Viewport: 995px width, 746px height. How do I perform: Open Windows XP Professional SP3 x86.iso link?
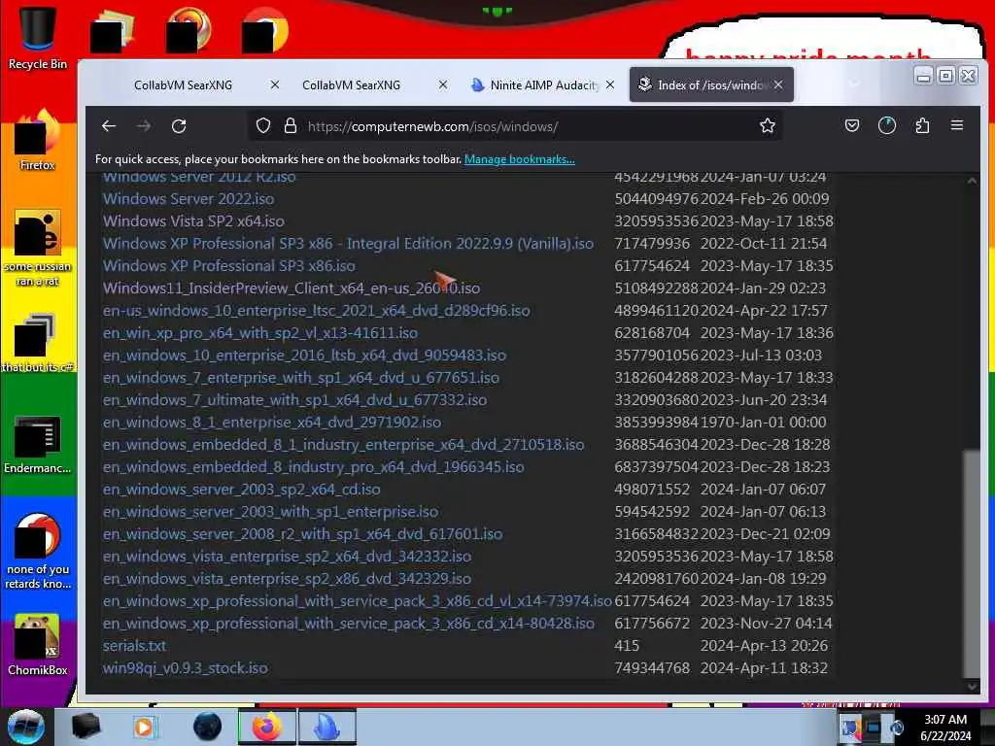pos(229,266)
